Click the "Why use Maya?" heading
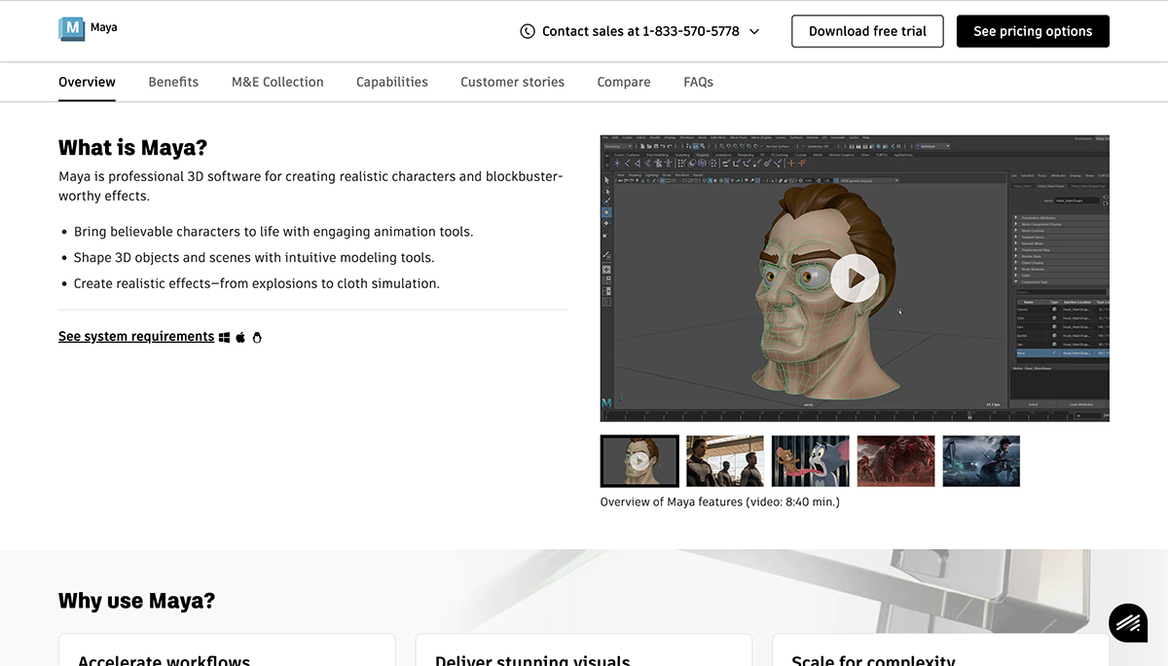Image resolution: width=1168 pixels, height=666 pixels. point(137,601)
